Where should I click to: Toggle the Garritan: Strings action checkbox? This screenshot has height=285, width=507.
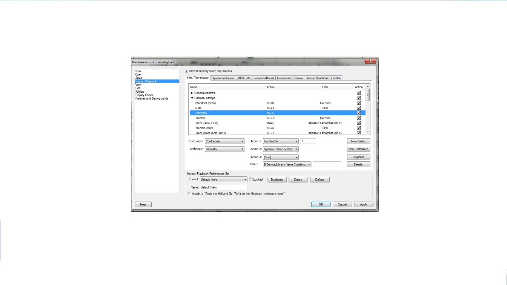pyautogui.click(x=359, y=98)
